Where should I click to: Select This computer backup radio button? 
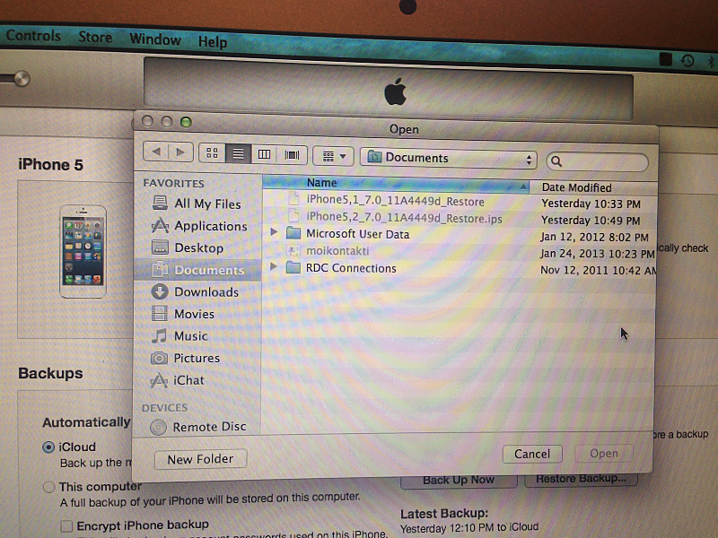tap(49, 487)
